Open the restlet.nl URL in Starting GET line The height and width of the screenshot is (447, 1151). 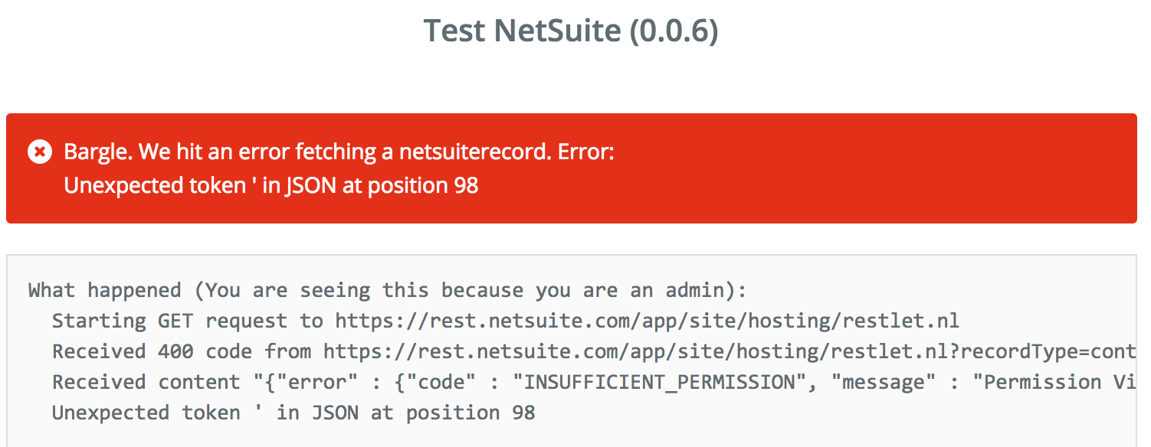(647, 321)
